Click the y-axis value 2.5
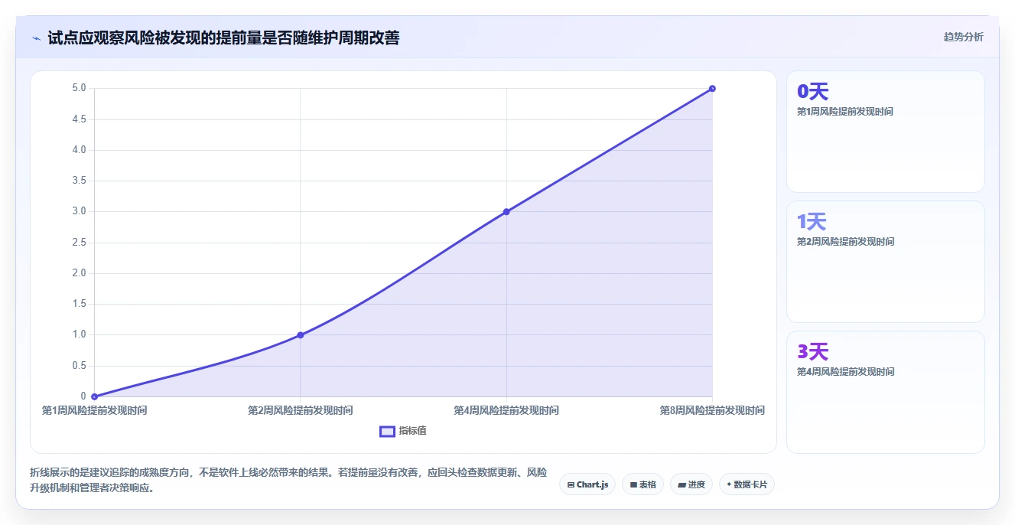Viewport: 1015px width, 525px height. coord(80,243)
